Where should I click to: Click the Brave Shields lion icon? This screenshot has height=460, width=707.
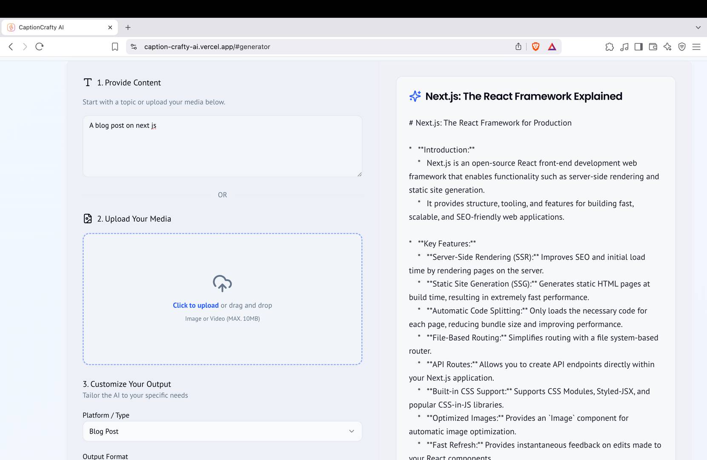click(535, 47)
